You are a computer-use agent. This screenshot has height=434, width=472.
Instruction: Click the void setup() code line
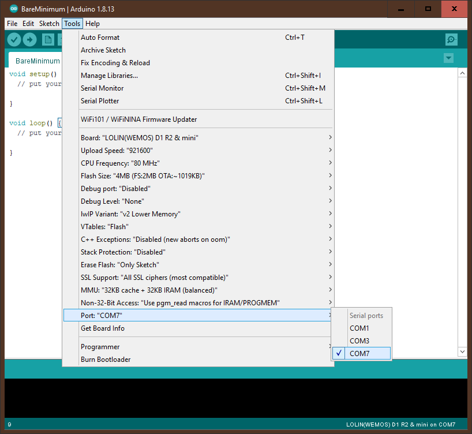click(x=33, y=74)
